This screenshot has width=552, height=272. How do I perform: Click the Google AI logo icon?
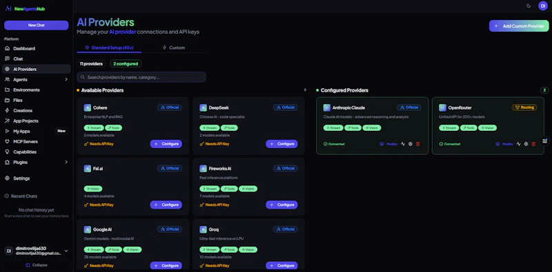(88, 229)
